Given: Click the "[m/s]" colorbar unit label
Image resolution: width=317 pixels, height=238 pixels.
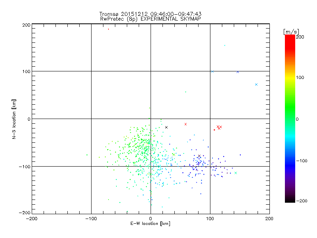Looking at the screenshot, I should [291, 32].
